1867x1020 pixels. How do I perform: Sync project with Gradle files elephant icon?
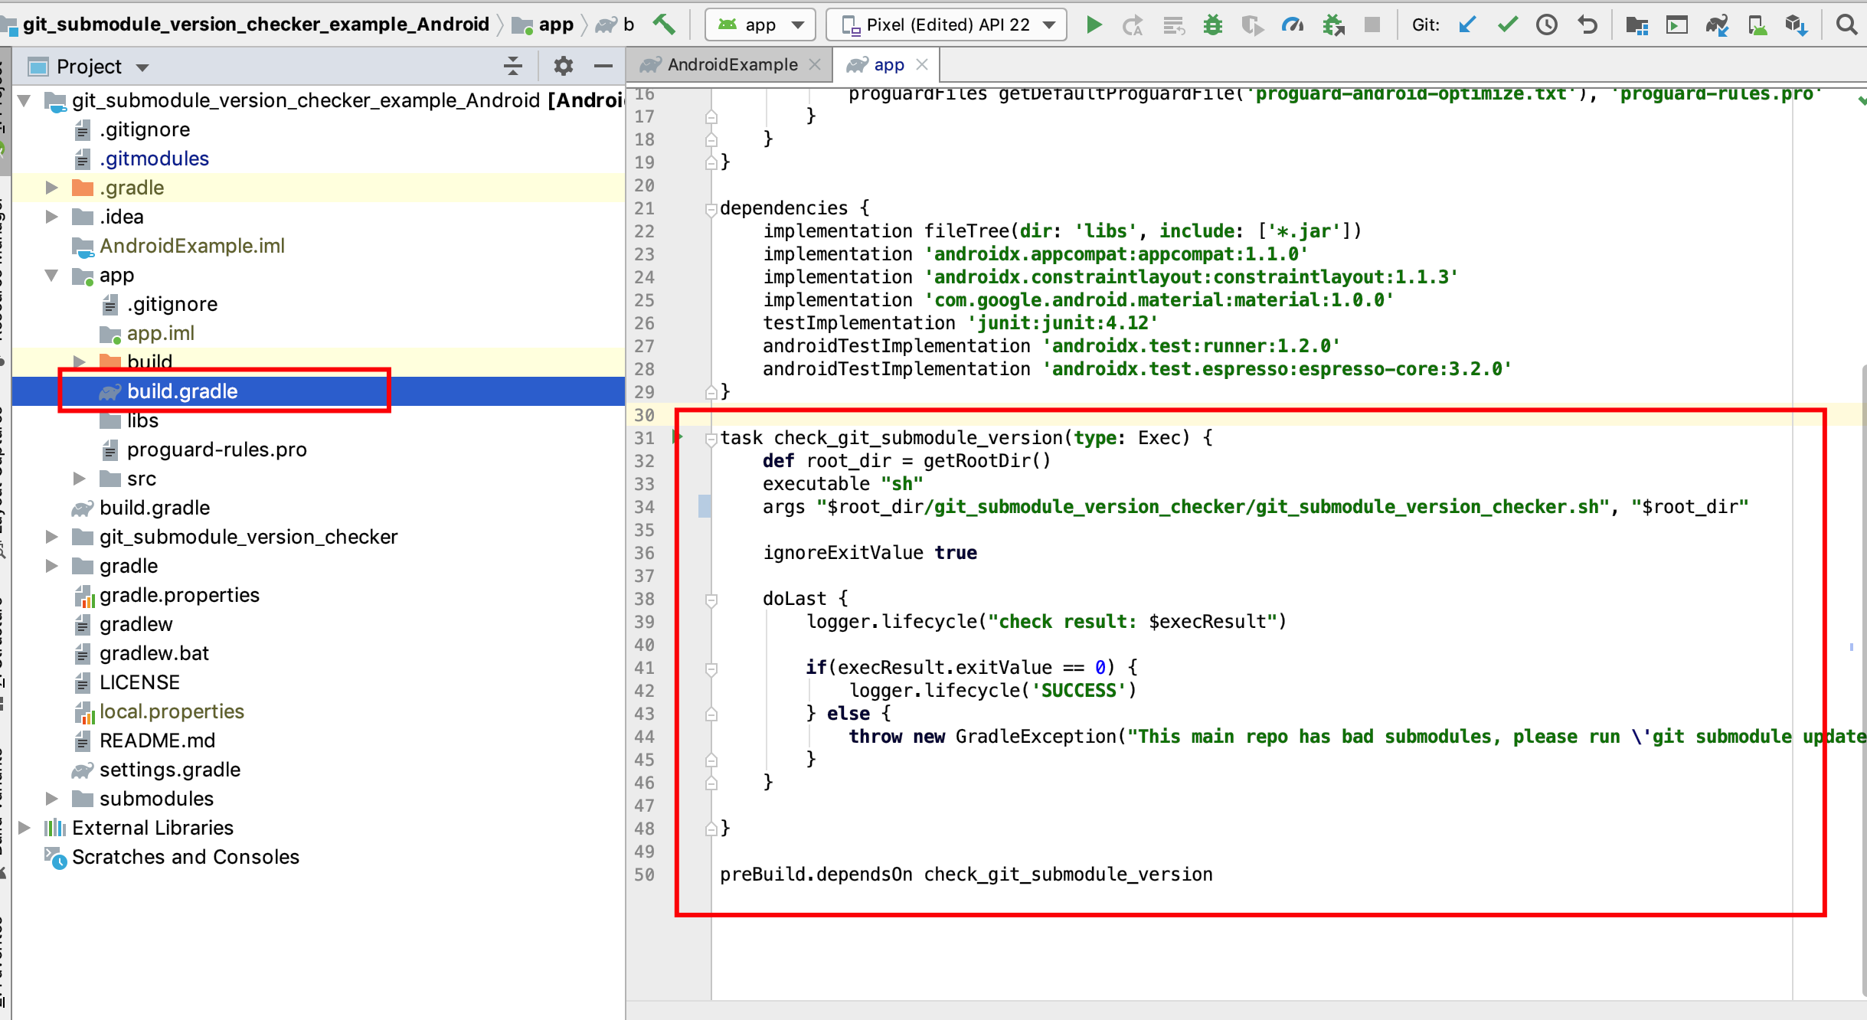[1718, 24]
